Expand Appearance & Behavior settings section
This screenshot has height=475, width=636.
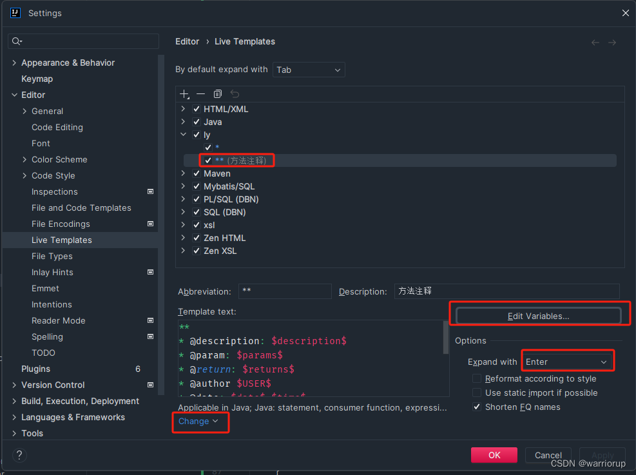[x=14, y=63]
